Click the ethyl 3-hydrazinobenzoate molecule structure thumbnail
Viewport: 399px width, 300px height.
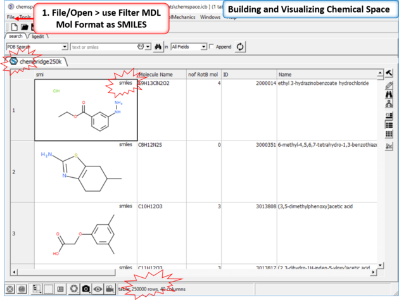point(85,110)
